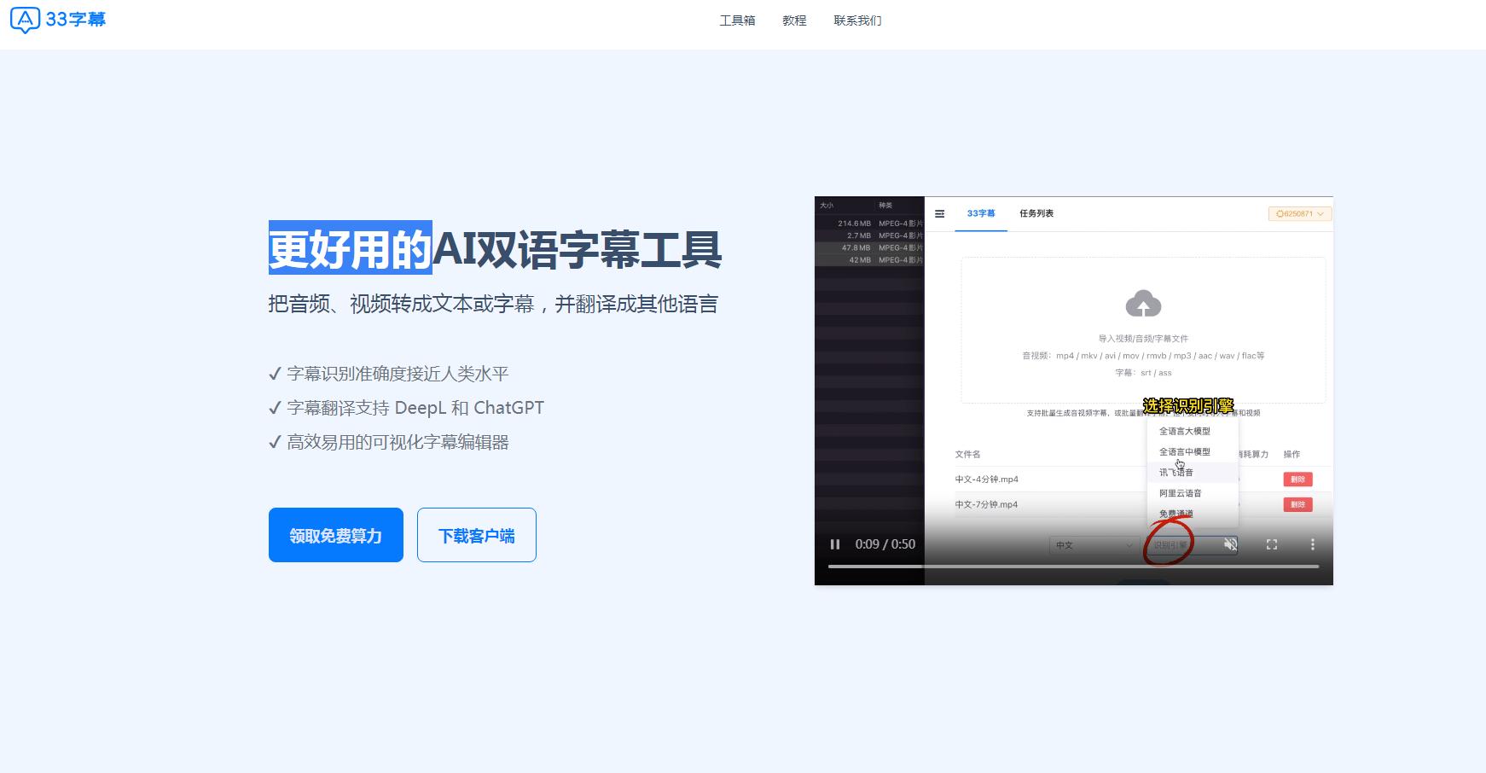Viewport: 1486px width, 773px height.
Task: Pause the demo video
Action: (835, 544)
